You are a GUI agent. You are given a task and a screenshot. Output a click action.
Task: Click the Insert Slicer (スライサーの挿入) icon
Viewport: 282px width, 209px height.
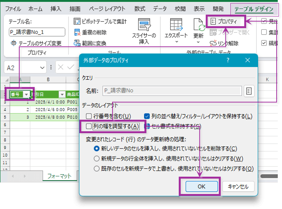(x=144, y=24)
